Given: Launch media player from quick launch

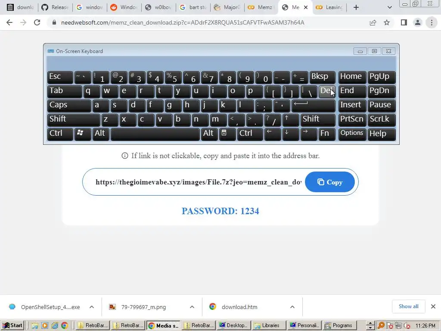Looking at the screenshot, I should tap(45, 326).
